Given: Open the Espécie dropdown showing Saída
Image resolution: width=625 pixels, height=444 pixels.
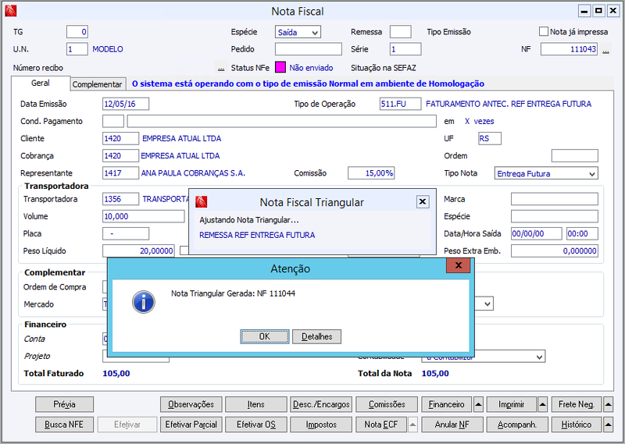Looking at the screenshot, I should pos(298,32).
